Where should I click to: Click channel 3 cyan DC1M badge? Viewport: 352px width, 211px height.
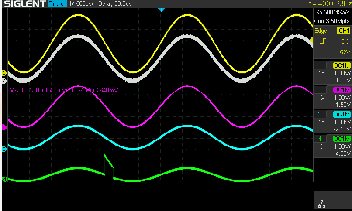[342, 114]
